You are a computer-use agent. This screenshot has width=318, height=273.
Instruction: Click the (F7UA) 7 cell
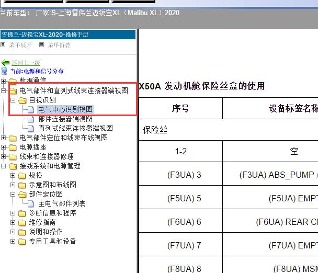[180, 245]
